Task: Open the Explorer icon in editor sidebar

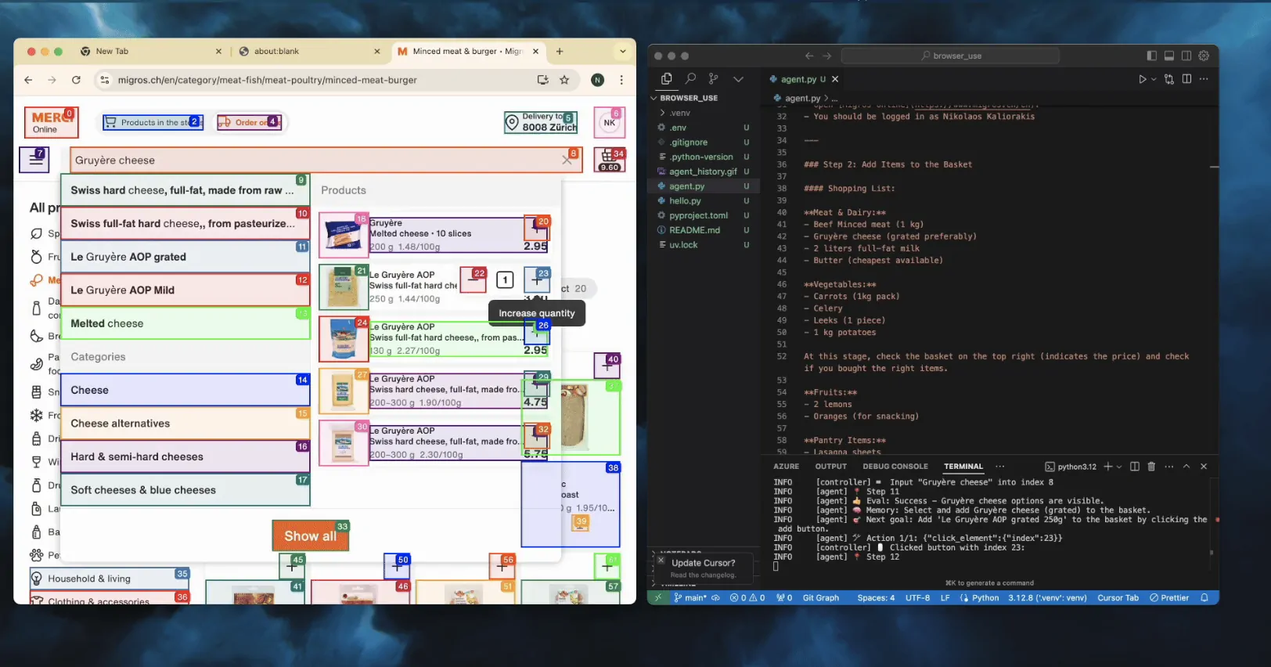Action: coord(667,78)
